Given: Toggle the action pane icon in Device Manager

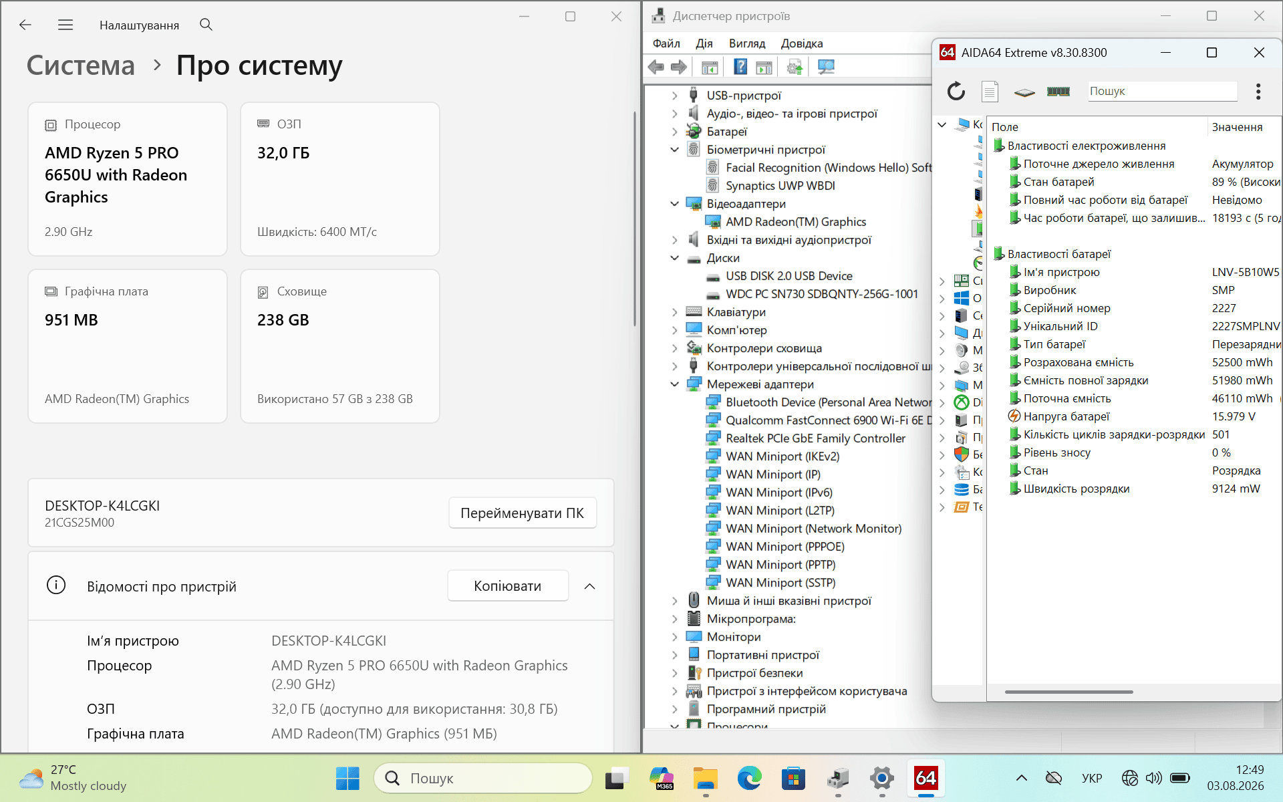Looking at the screenshot, I should (764, 67).
